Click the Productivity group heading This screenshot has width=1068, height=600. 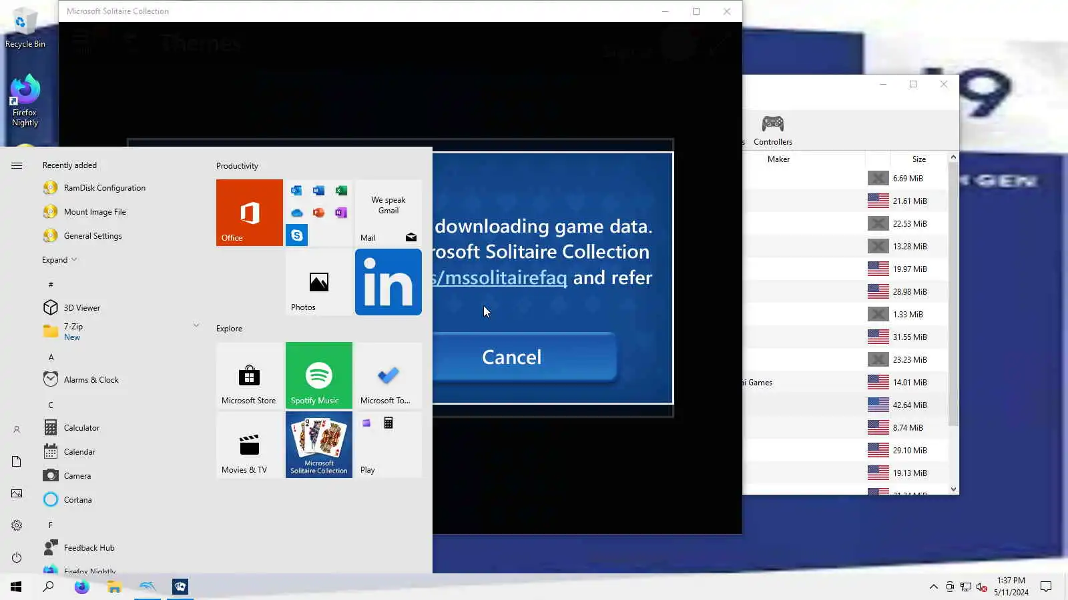[x=237, y=166]
